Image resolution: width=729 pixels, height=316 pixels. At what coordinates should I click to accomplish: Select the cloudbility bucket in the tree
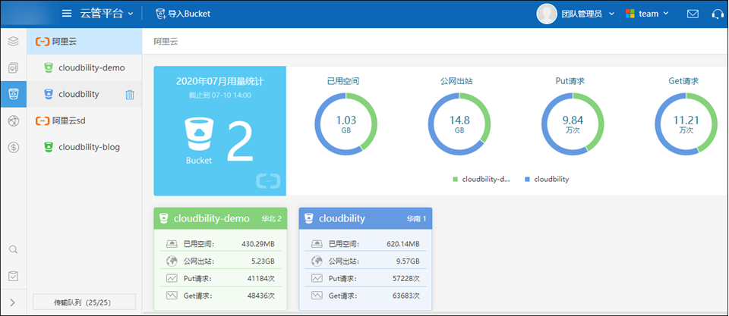coord(84,94)
